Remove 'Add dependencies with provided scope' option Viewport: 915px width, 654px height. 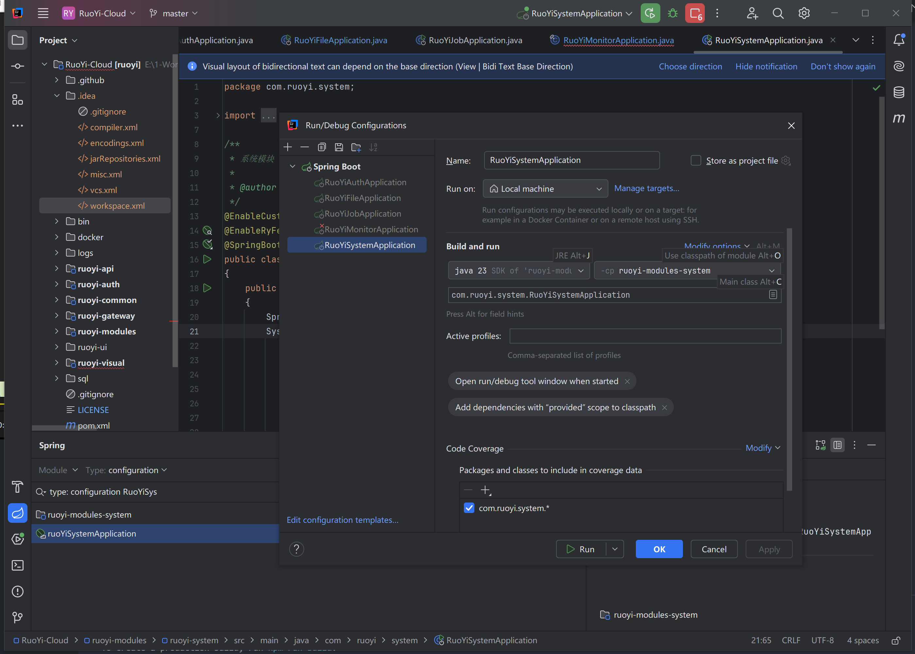pyautogui.click(x=665, y=408)
